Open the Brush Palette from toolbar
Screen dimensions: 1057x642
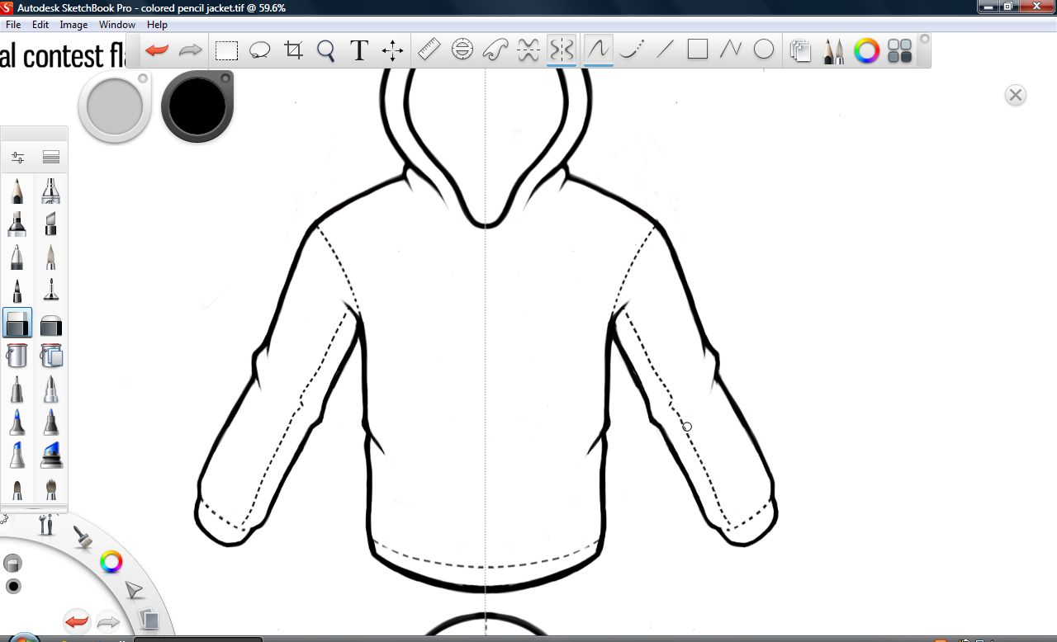click(x=833, y=51)
